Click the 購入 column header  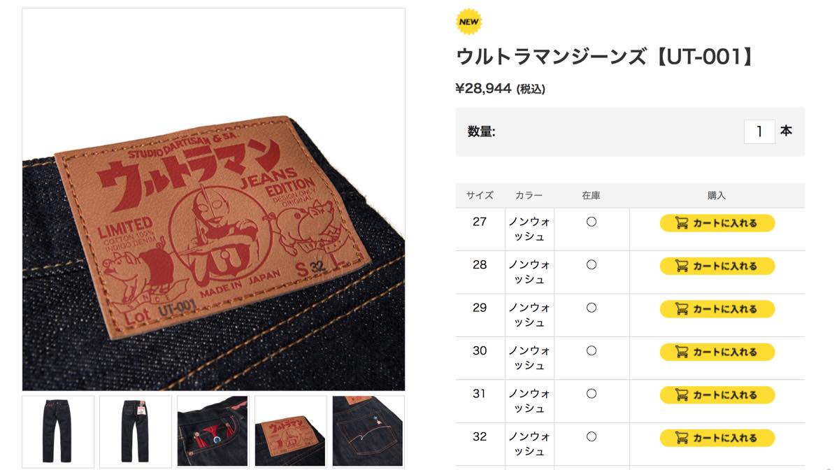[x=717, y=196]
